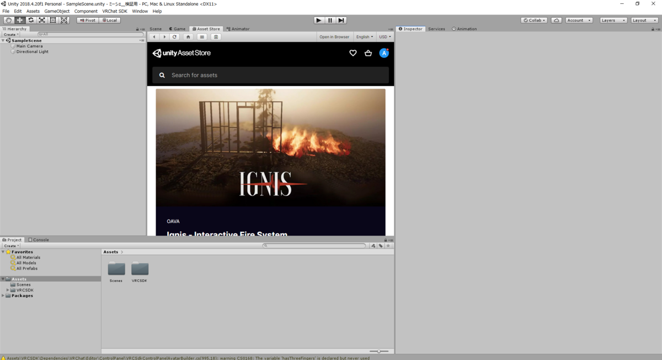Go back in Asset Store browser

154,37
